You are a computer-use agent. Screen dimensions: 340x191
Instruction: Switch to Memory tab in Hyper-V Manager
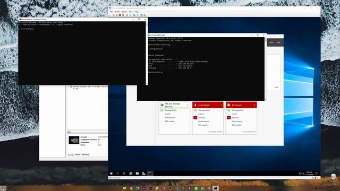coord(78,154)
